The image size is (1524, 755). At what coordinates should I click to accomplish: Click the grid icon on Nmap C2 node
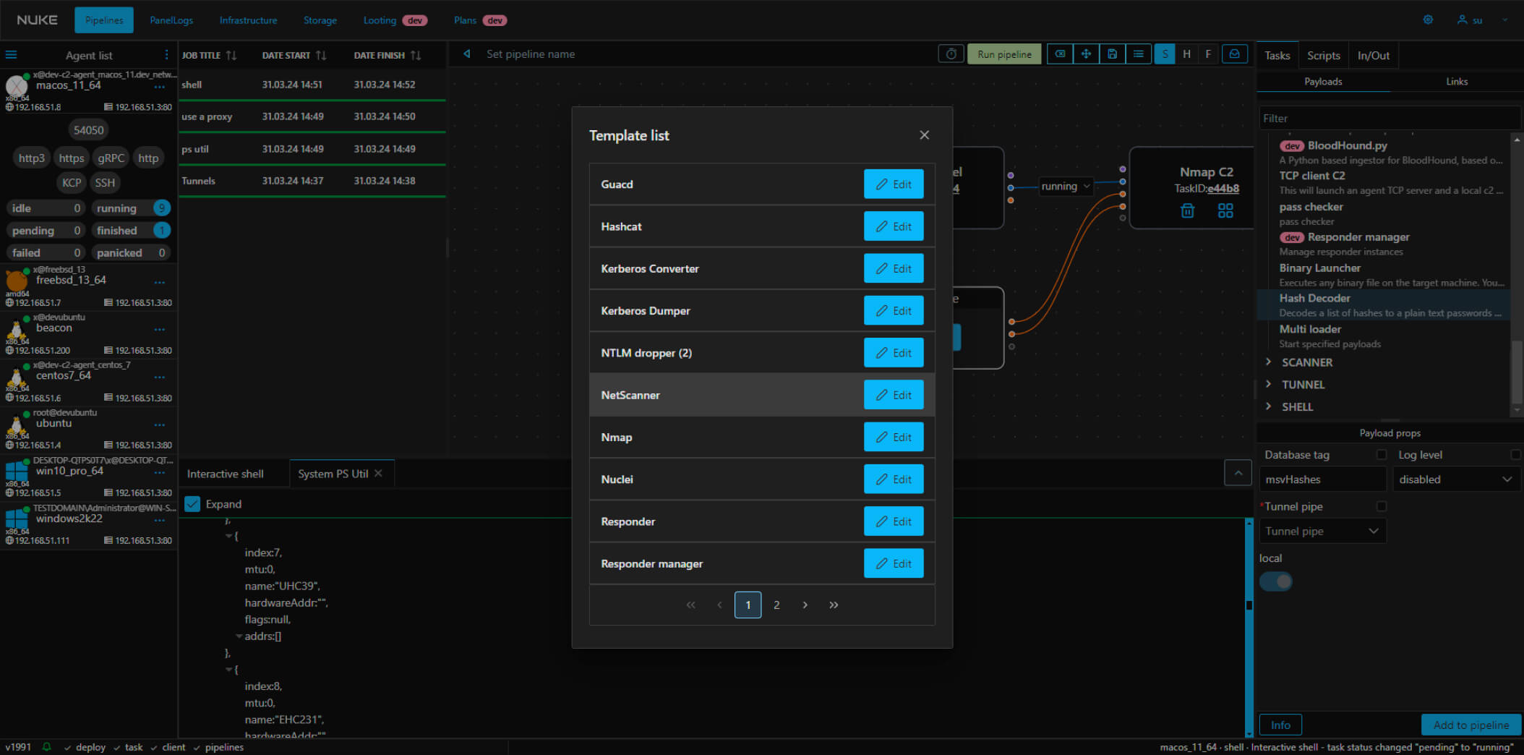1225,210
